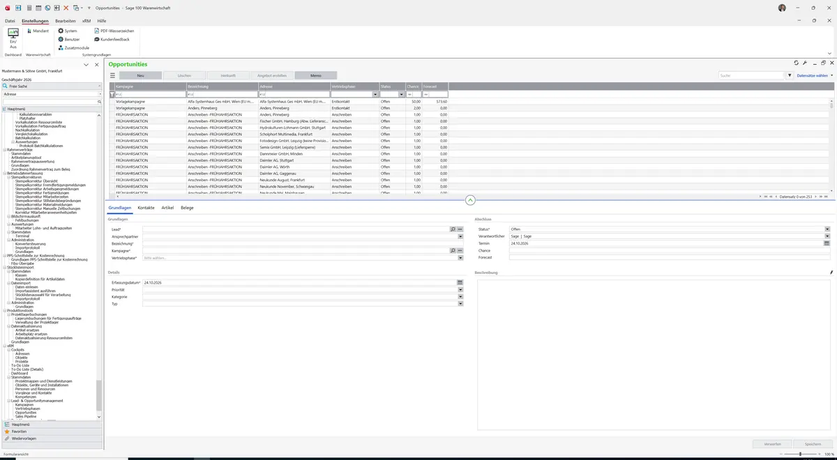Image resolution: width=837 pixels, height=460 pixels.
Task: Click the calculator icon in quick access toolbar
Action: pos(29,8)
